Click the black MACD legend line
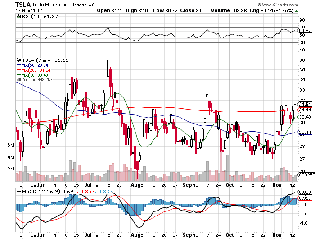315x239 pixels. click(19, 191)
